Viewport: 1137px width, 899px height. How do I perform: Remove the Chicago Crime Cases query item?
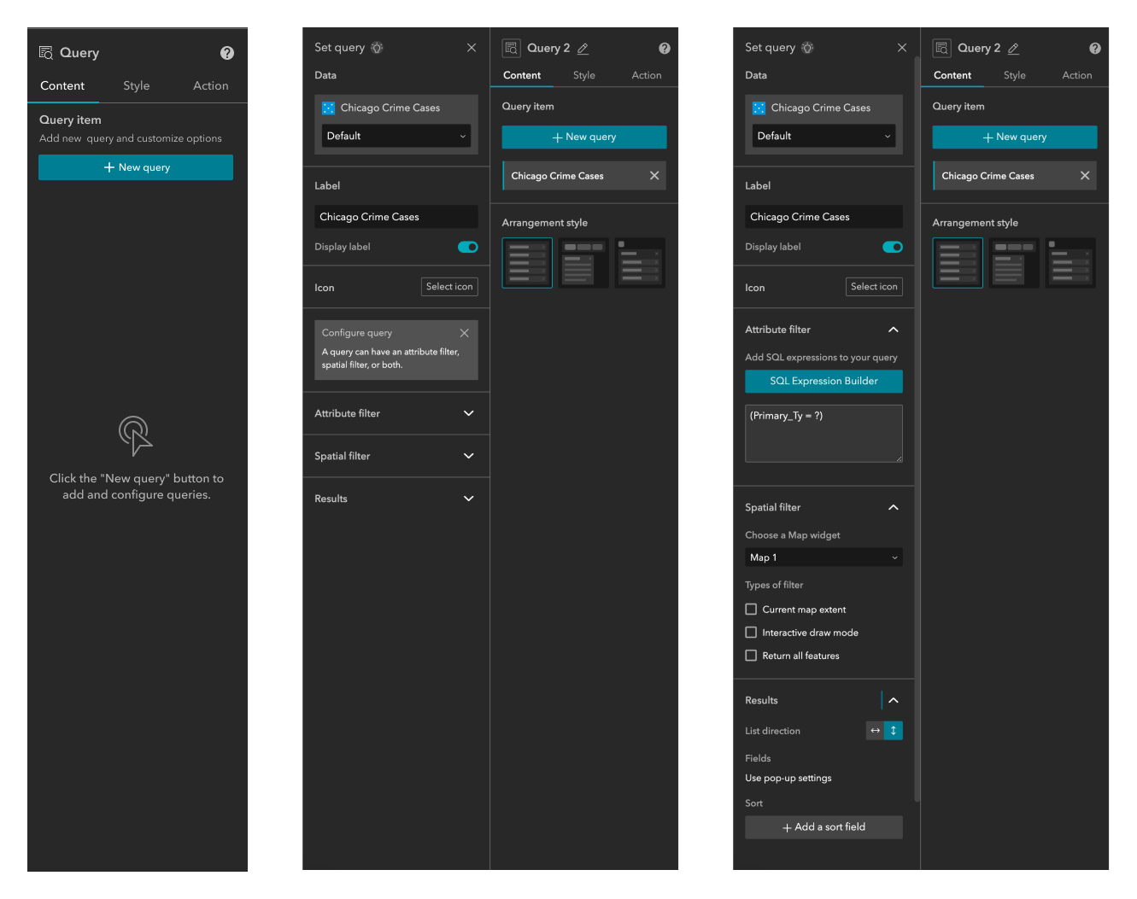[654, 175]
